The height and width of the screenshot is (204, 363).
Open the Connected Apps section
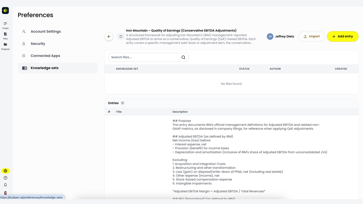[x=58, y=56]
